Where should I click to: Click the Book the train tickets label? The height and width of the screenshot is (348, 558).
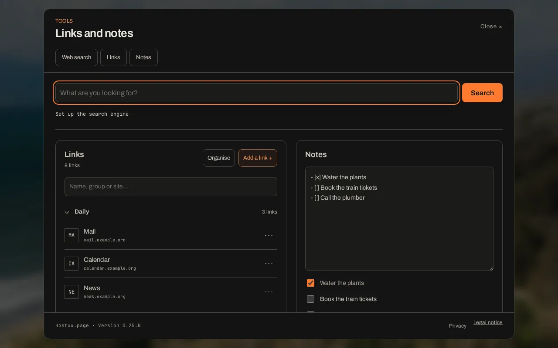[348, 299]
